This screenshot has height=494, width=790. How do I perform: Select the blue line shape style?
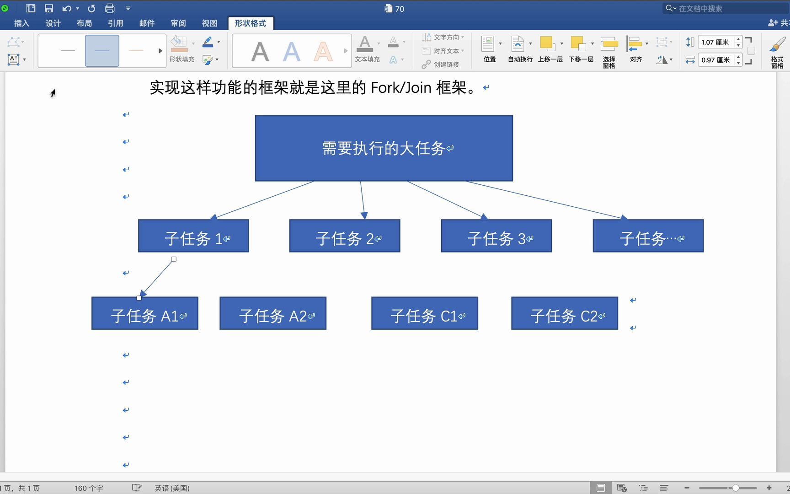102,51
